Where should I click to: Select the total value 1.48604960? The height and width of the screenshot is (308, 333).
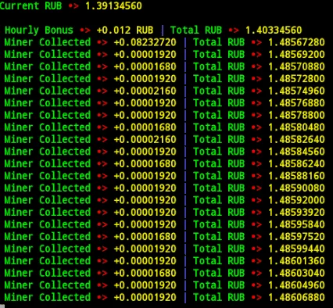coord(296,285)
